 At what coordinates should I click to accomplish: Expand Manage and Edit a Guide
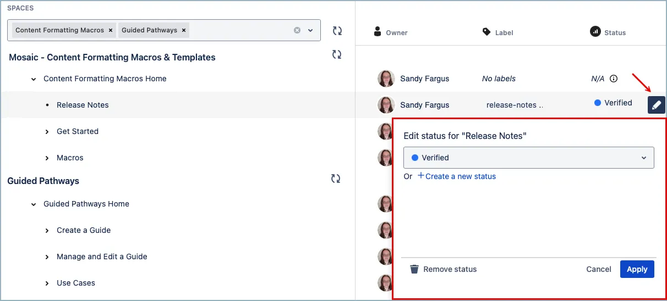coord(47,257)
